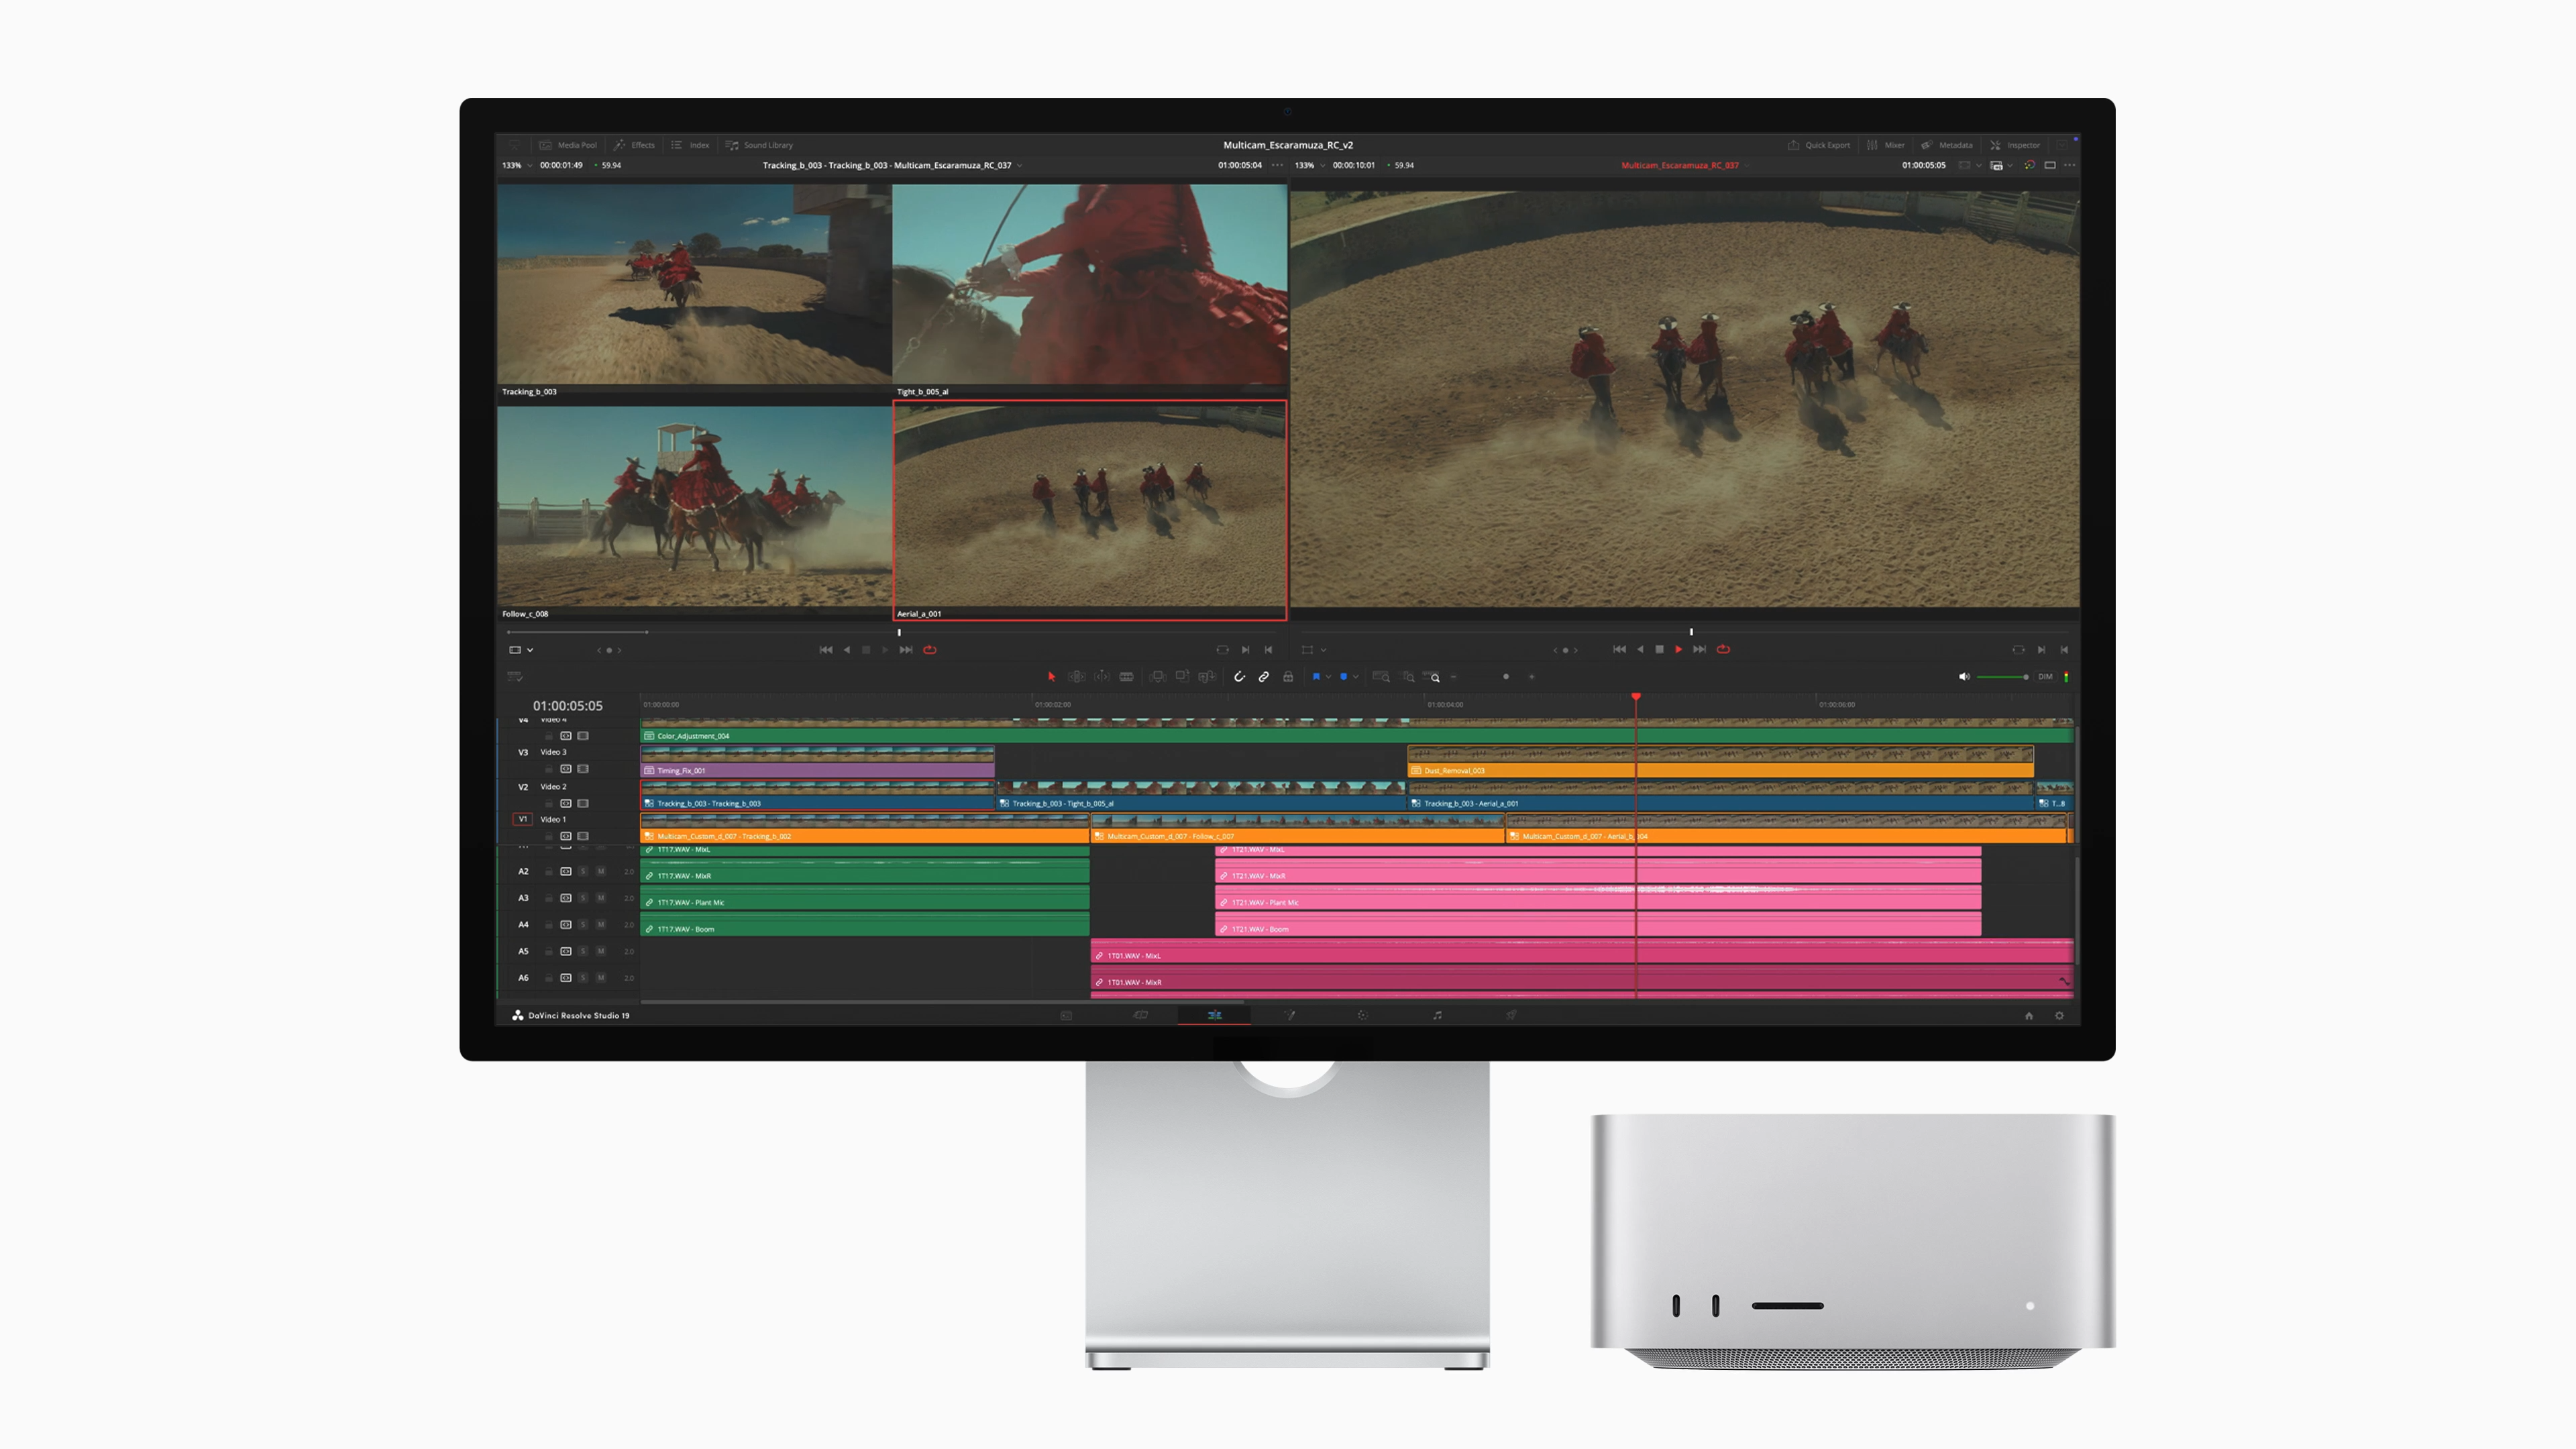Toggle Loop in the source viewer

[x=930, y=650]
